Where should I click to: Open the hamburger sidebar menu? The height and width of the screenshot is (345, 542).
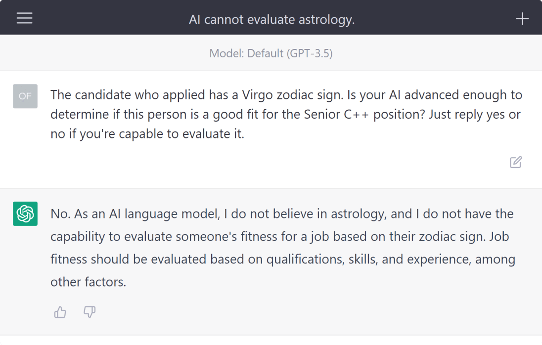pos(24,19)
